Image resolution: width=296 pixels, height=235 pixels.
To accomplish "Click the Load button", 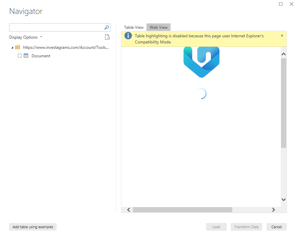I will [216, 227].
